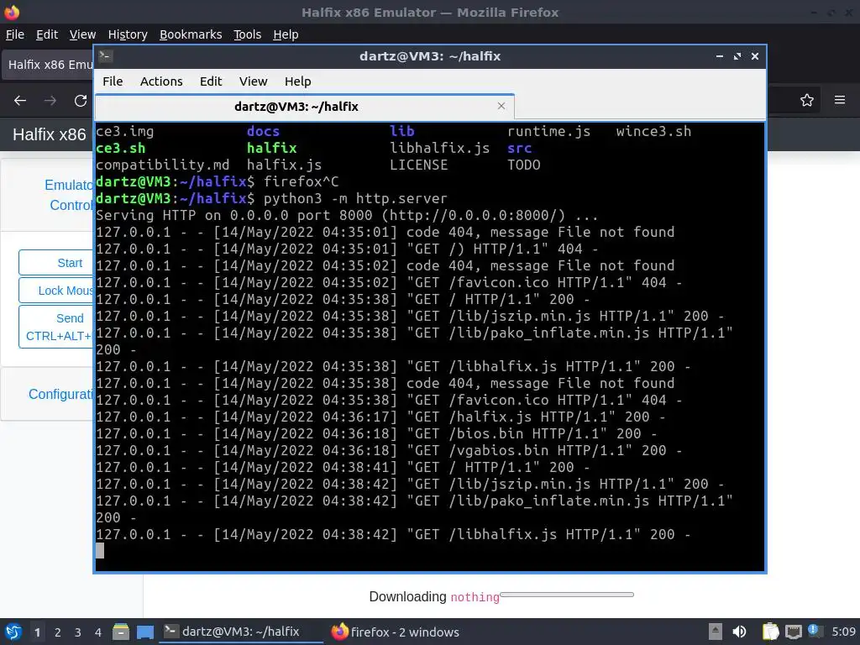The image size is (860, 645).
Task: Click the 'docs' directory name in terminal
Action: pos(263,131)
